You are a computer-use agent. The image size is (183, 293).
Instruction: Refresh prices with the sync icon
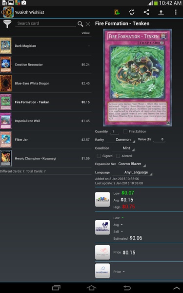[x=132, y=12]
